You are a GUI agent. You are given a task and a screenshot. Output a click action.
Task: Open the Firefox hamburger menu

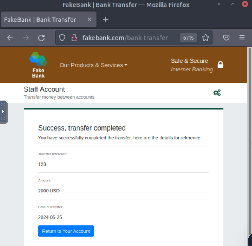tap(242, 38)
